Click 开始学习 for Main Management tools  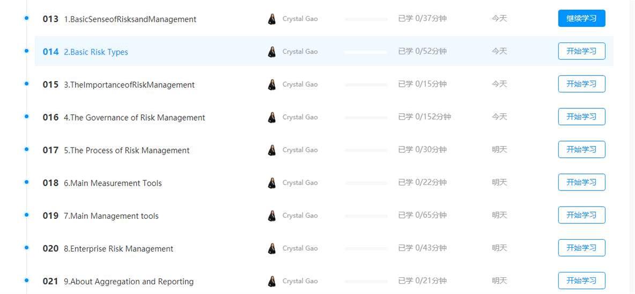click(x=581, y=215)
